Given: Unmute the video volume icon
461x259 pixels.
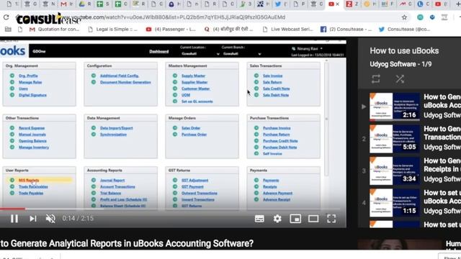Looking at the screenshot, I should click(x=50, y=219).
